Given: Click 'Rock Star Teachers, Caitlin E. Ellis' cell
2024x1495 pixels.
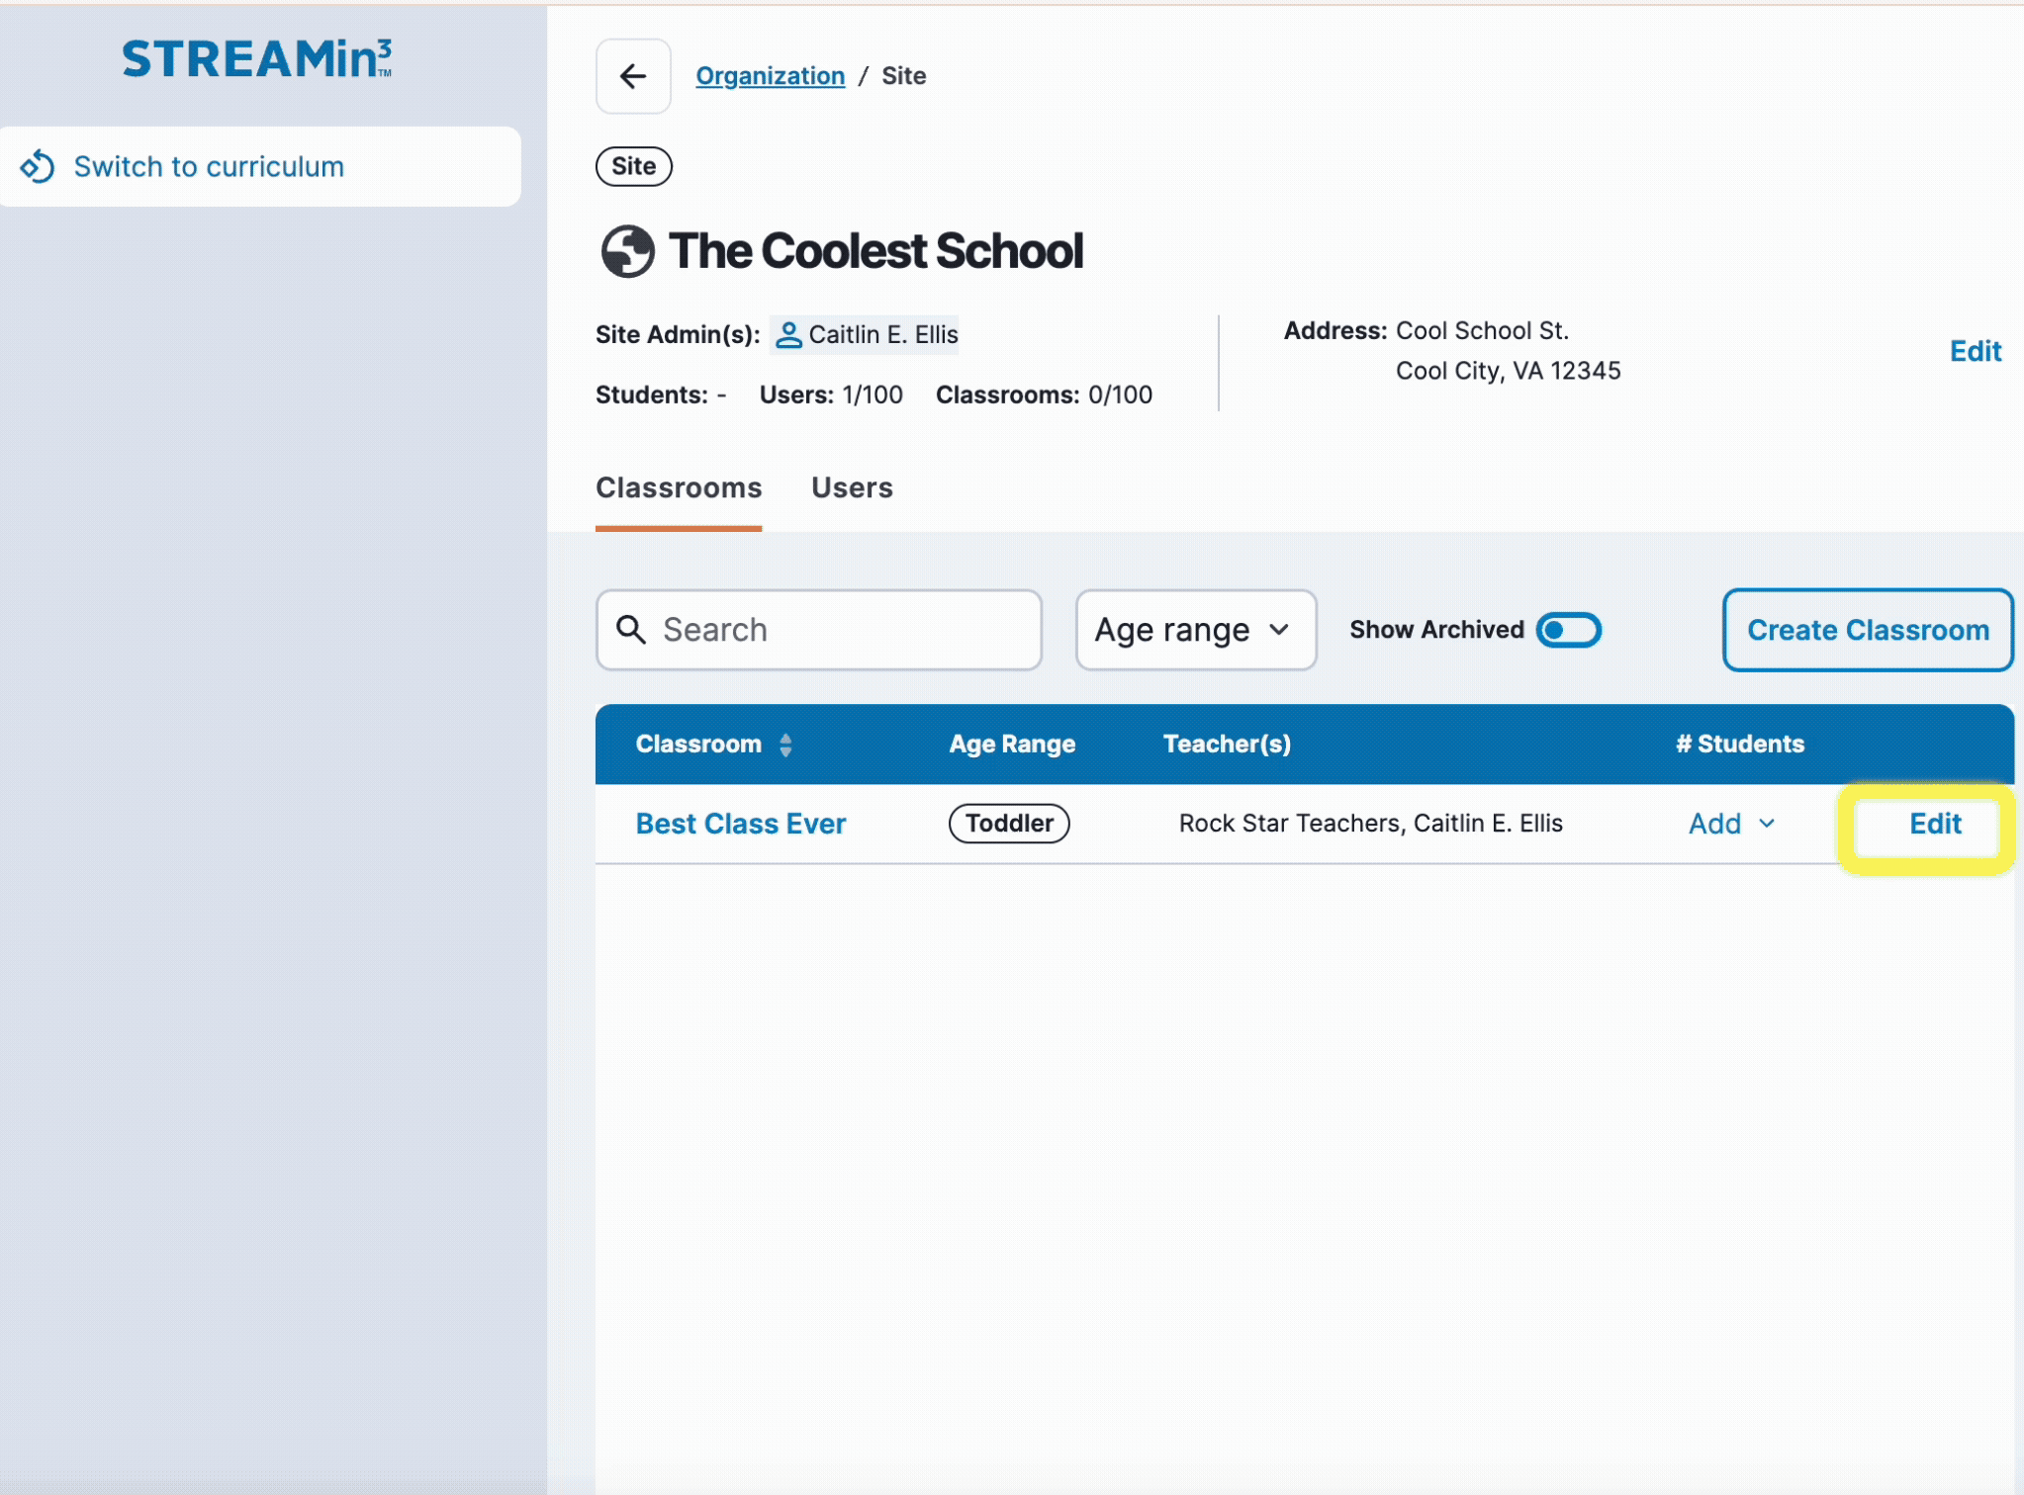Looking at the screenshot, I should [x=1370, y=824].
